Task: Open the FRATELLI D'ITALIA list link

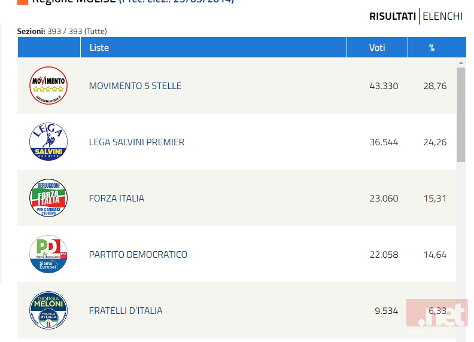Action: [x=126, y=311]
